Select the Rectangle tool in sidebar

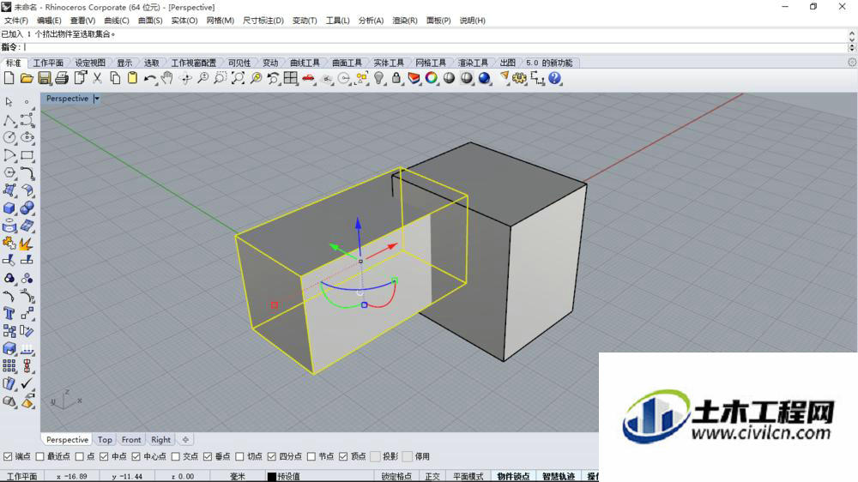[x=27, y=155]
